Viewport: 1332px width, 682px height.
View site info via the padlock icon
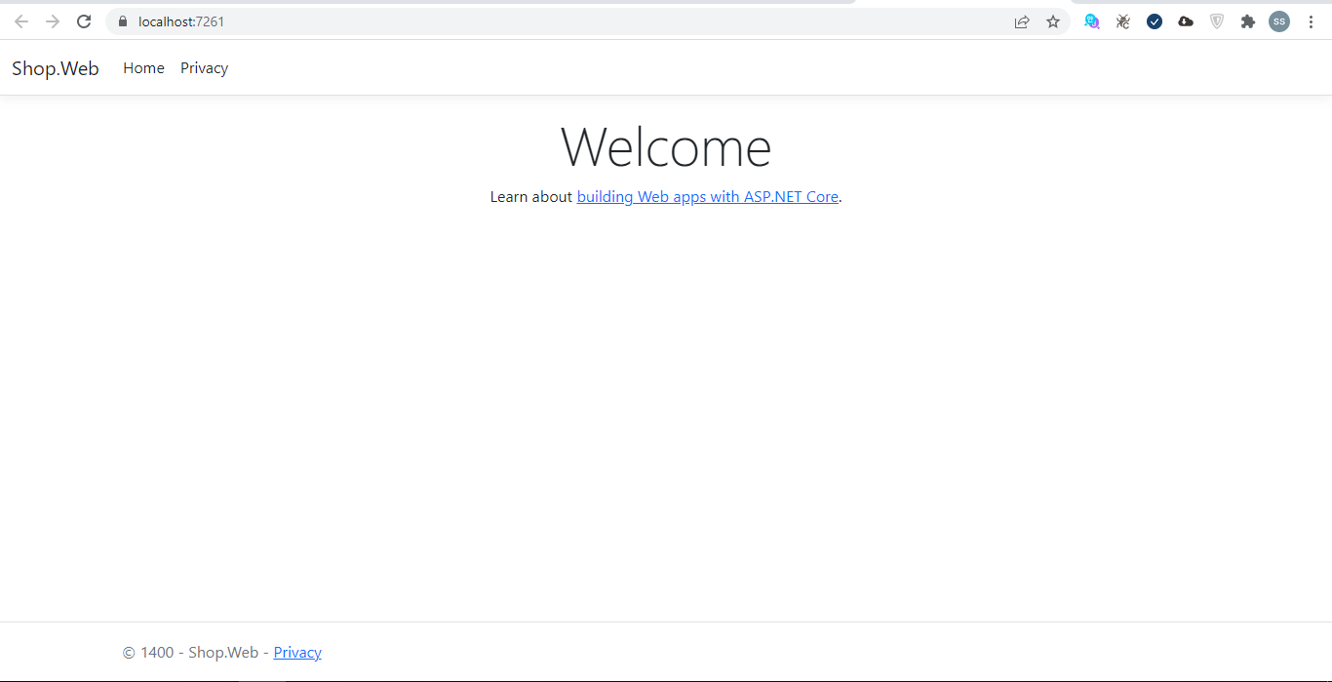pyautogui.click(x=123, y=21)
